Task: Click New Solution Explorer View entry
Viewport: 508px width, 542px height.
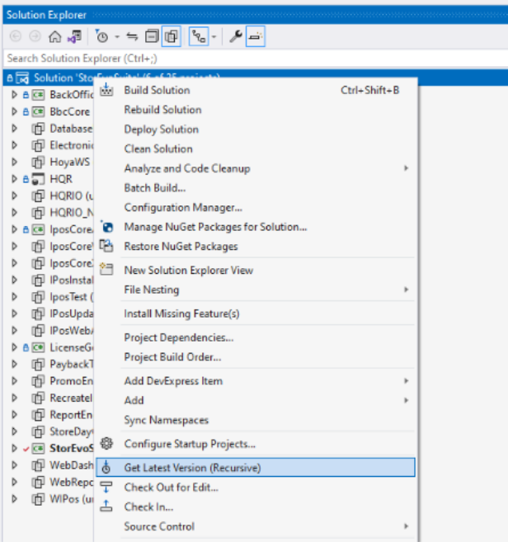Action: coord(256,271)
